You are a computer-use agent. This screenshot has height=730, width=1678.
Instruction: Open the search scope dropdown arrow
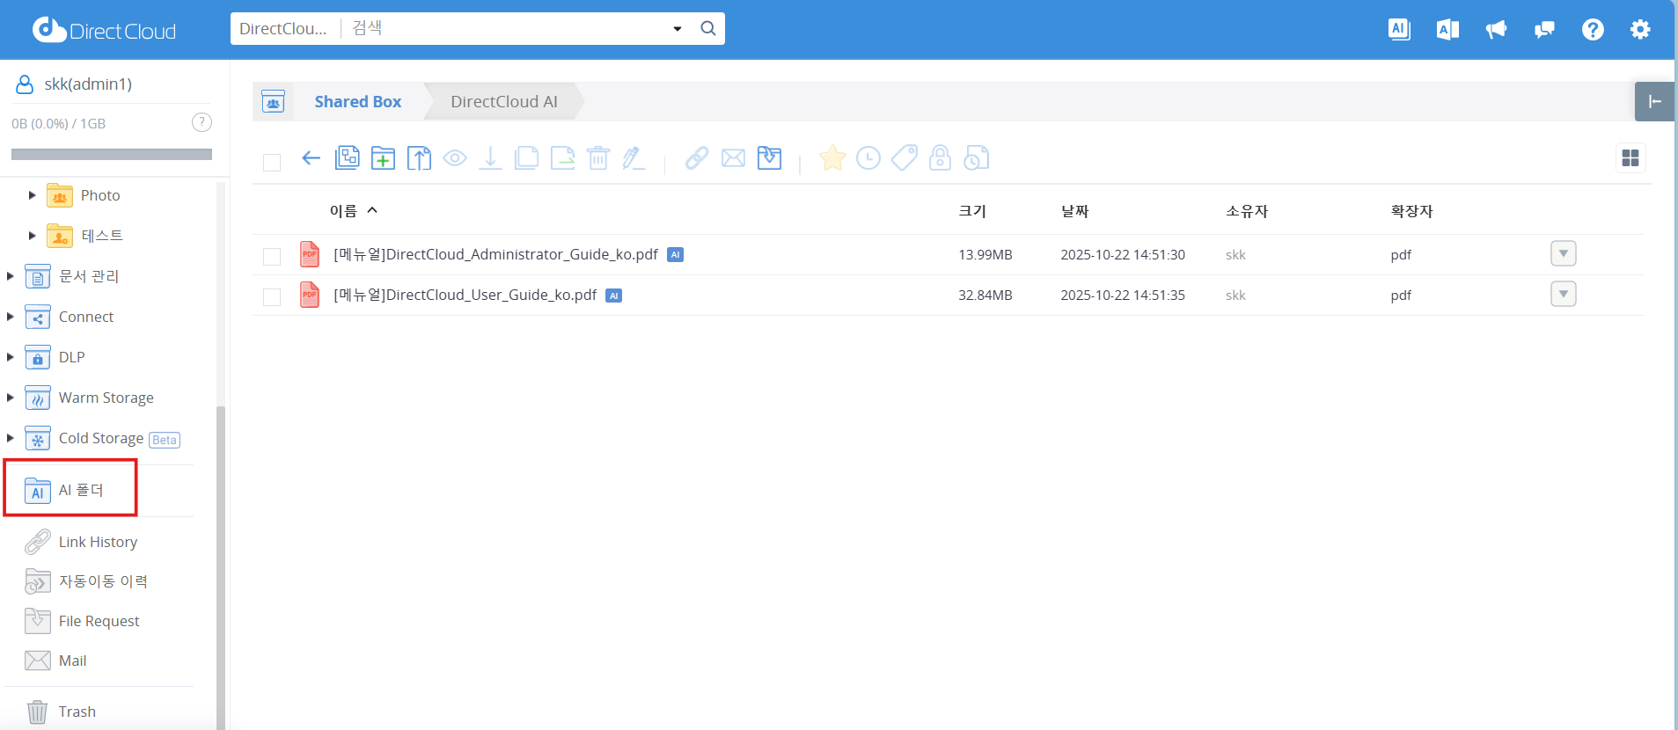(x=677, y=29)
